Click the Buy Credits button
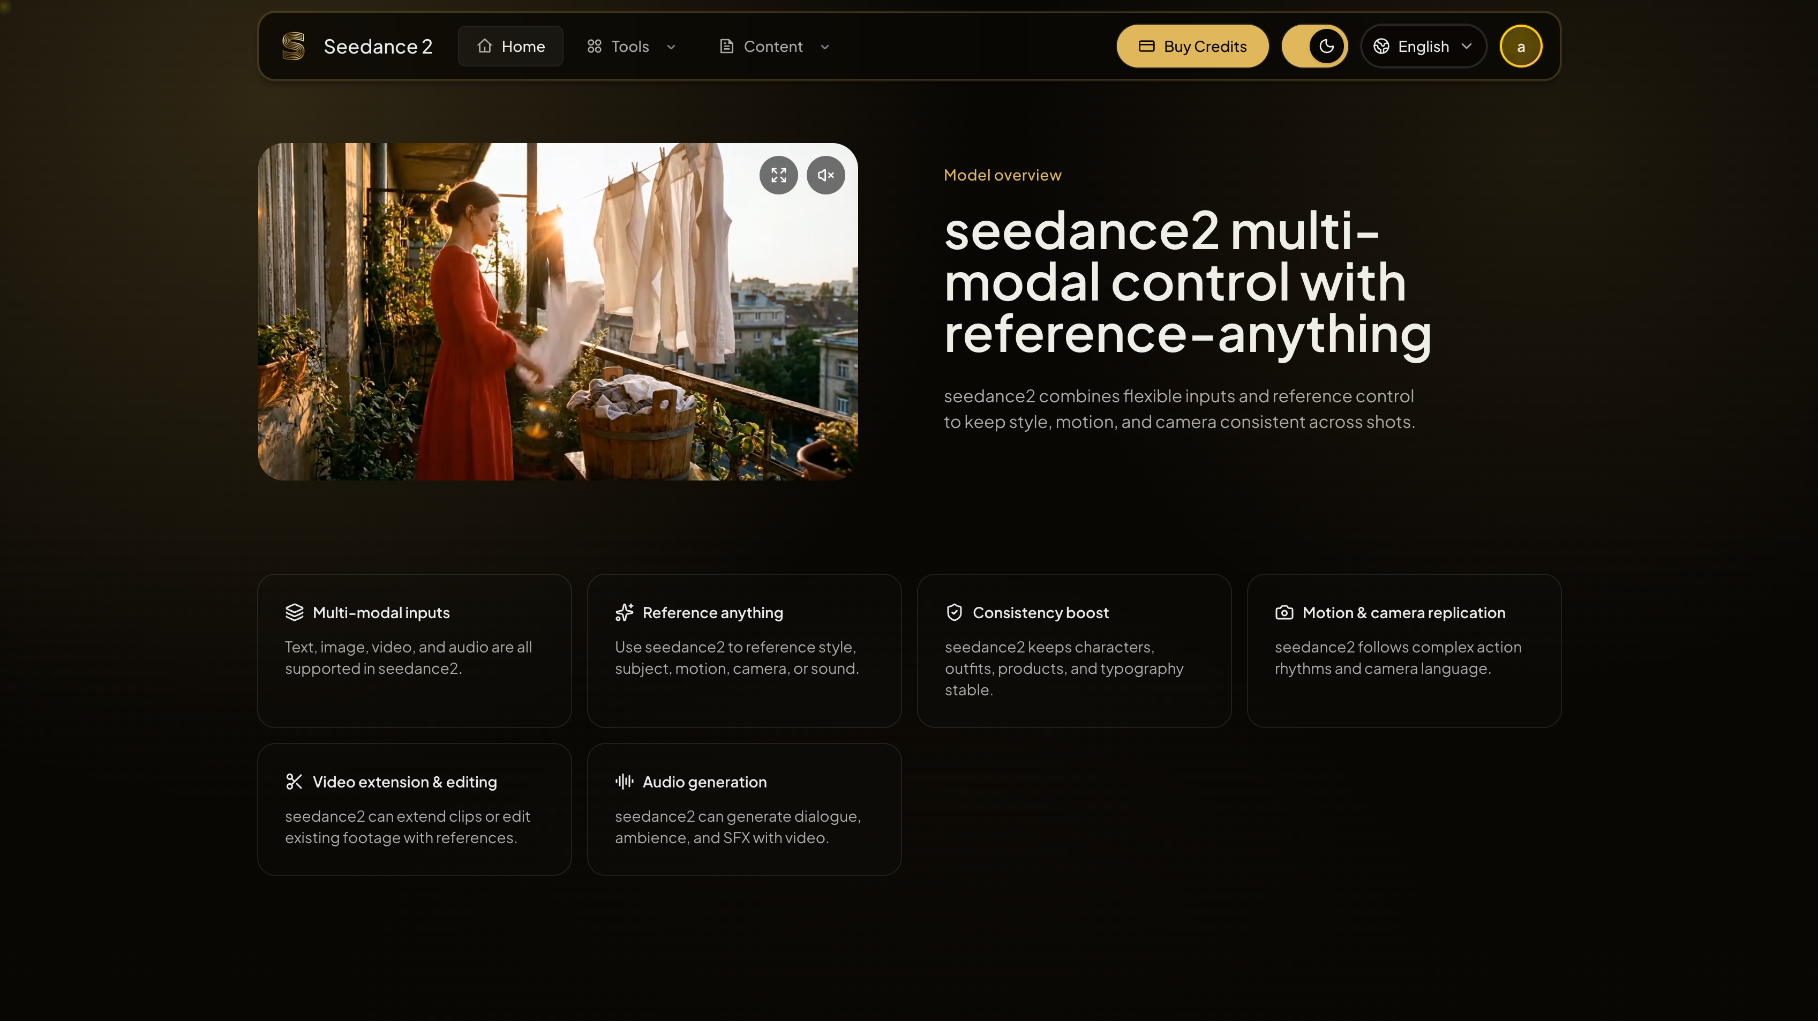Image resolution: width=1818 pixels, height=1021 pixels. (x=1192, y=46)
